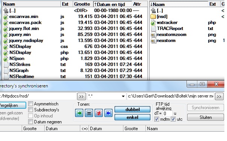Click the c:\Users\Gert\Downloads path field
The height and width of the screenshot is (141, 227).
click(x=171, y=96)
